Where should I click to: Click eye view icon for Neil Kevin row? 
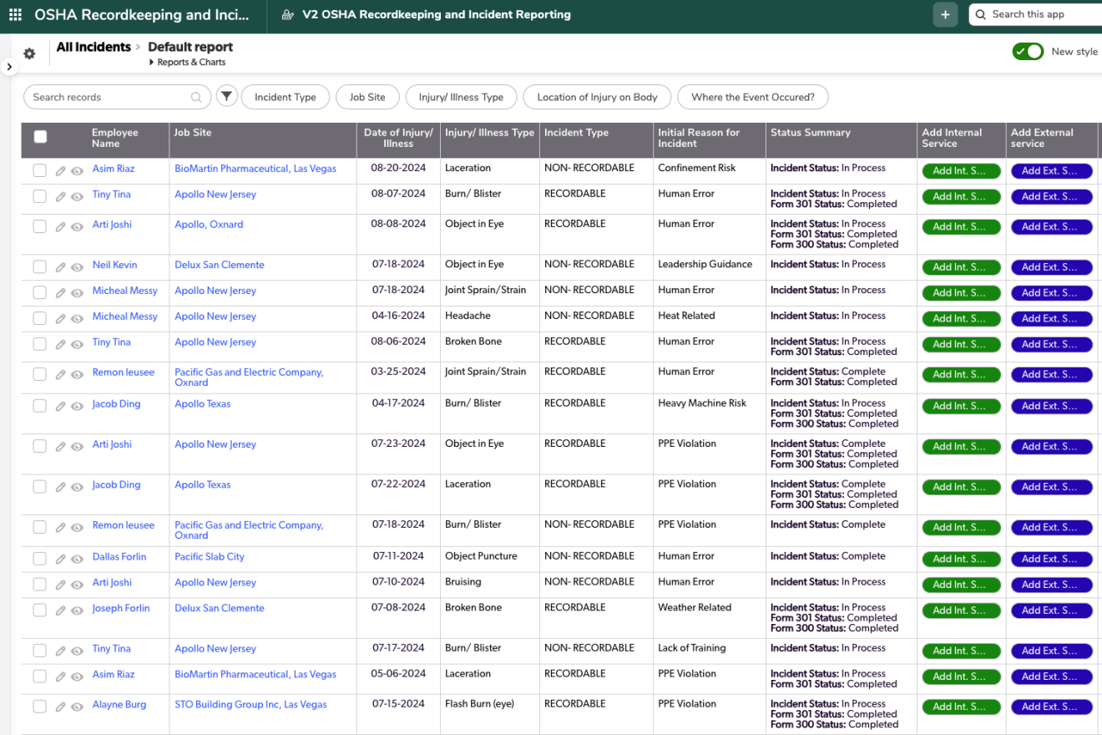pos(77,267)
